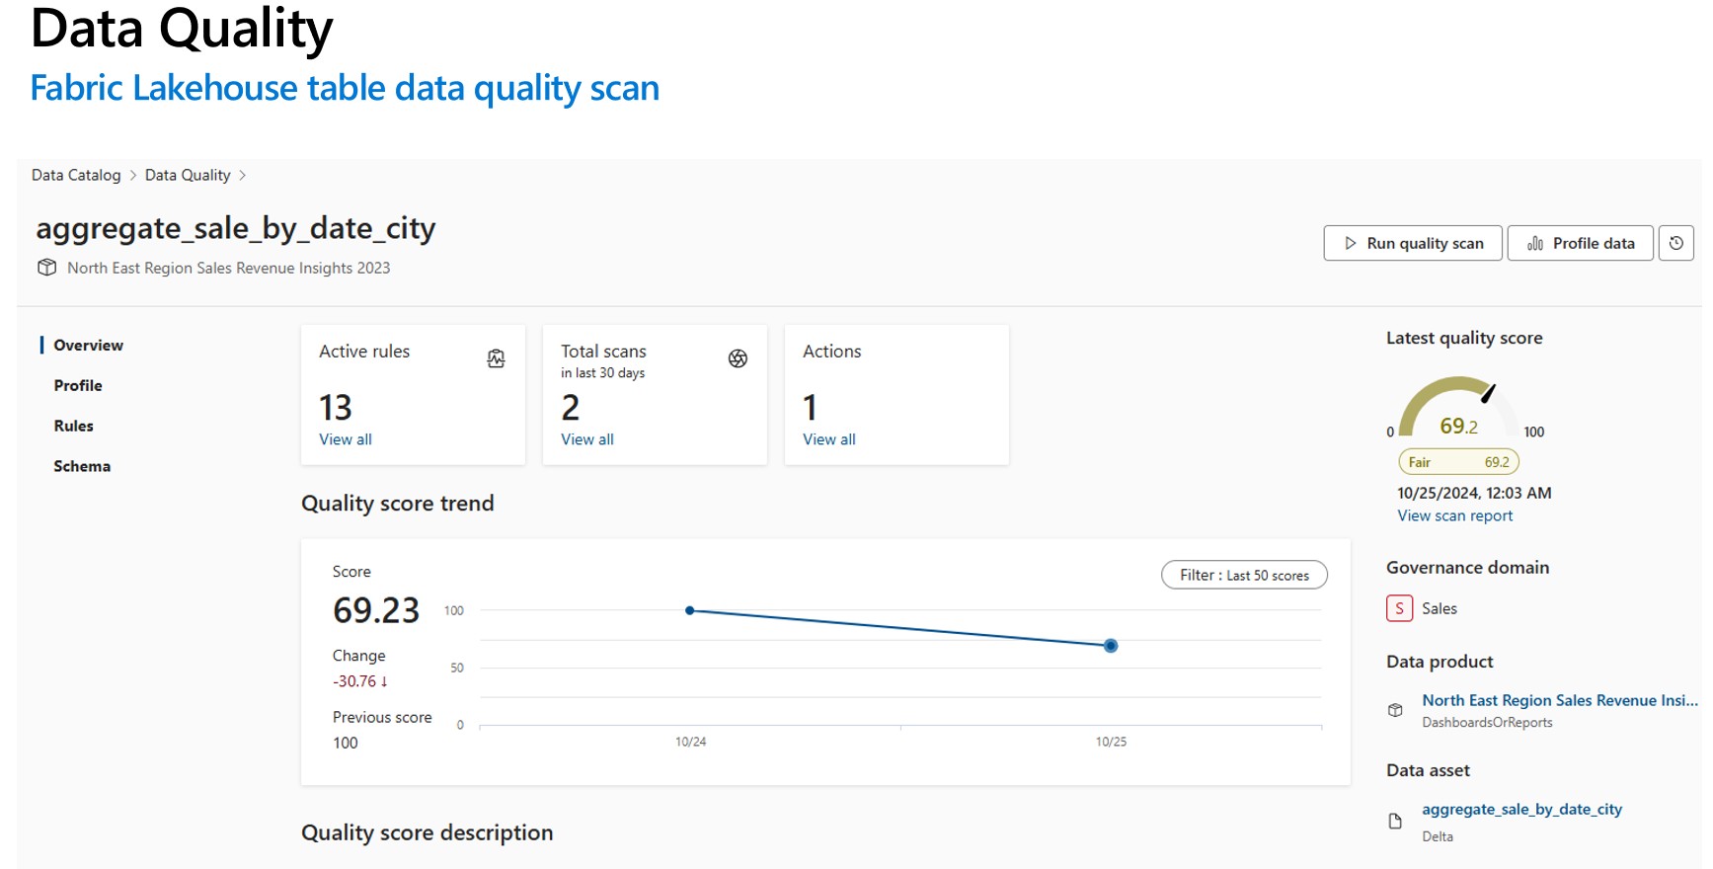Open the Profile data button
1713x869 pixels.
point(1580,243)
